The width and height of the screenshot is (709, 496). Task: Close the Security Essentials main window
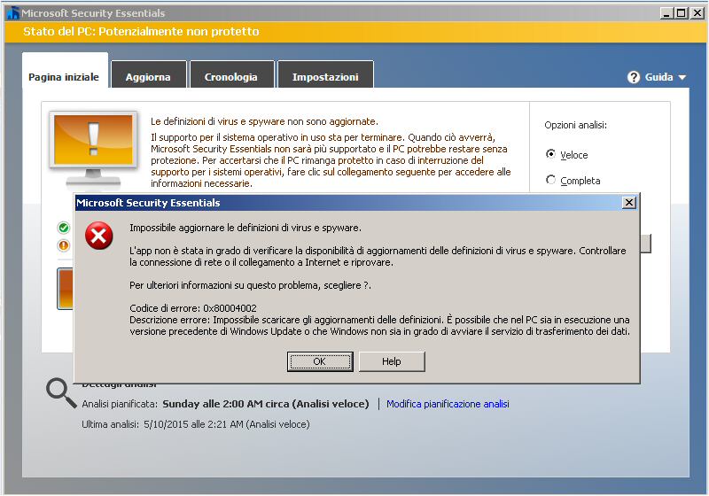pos(697,13)
